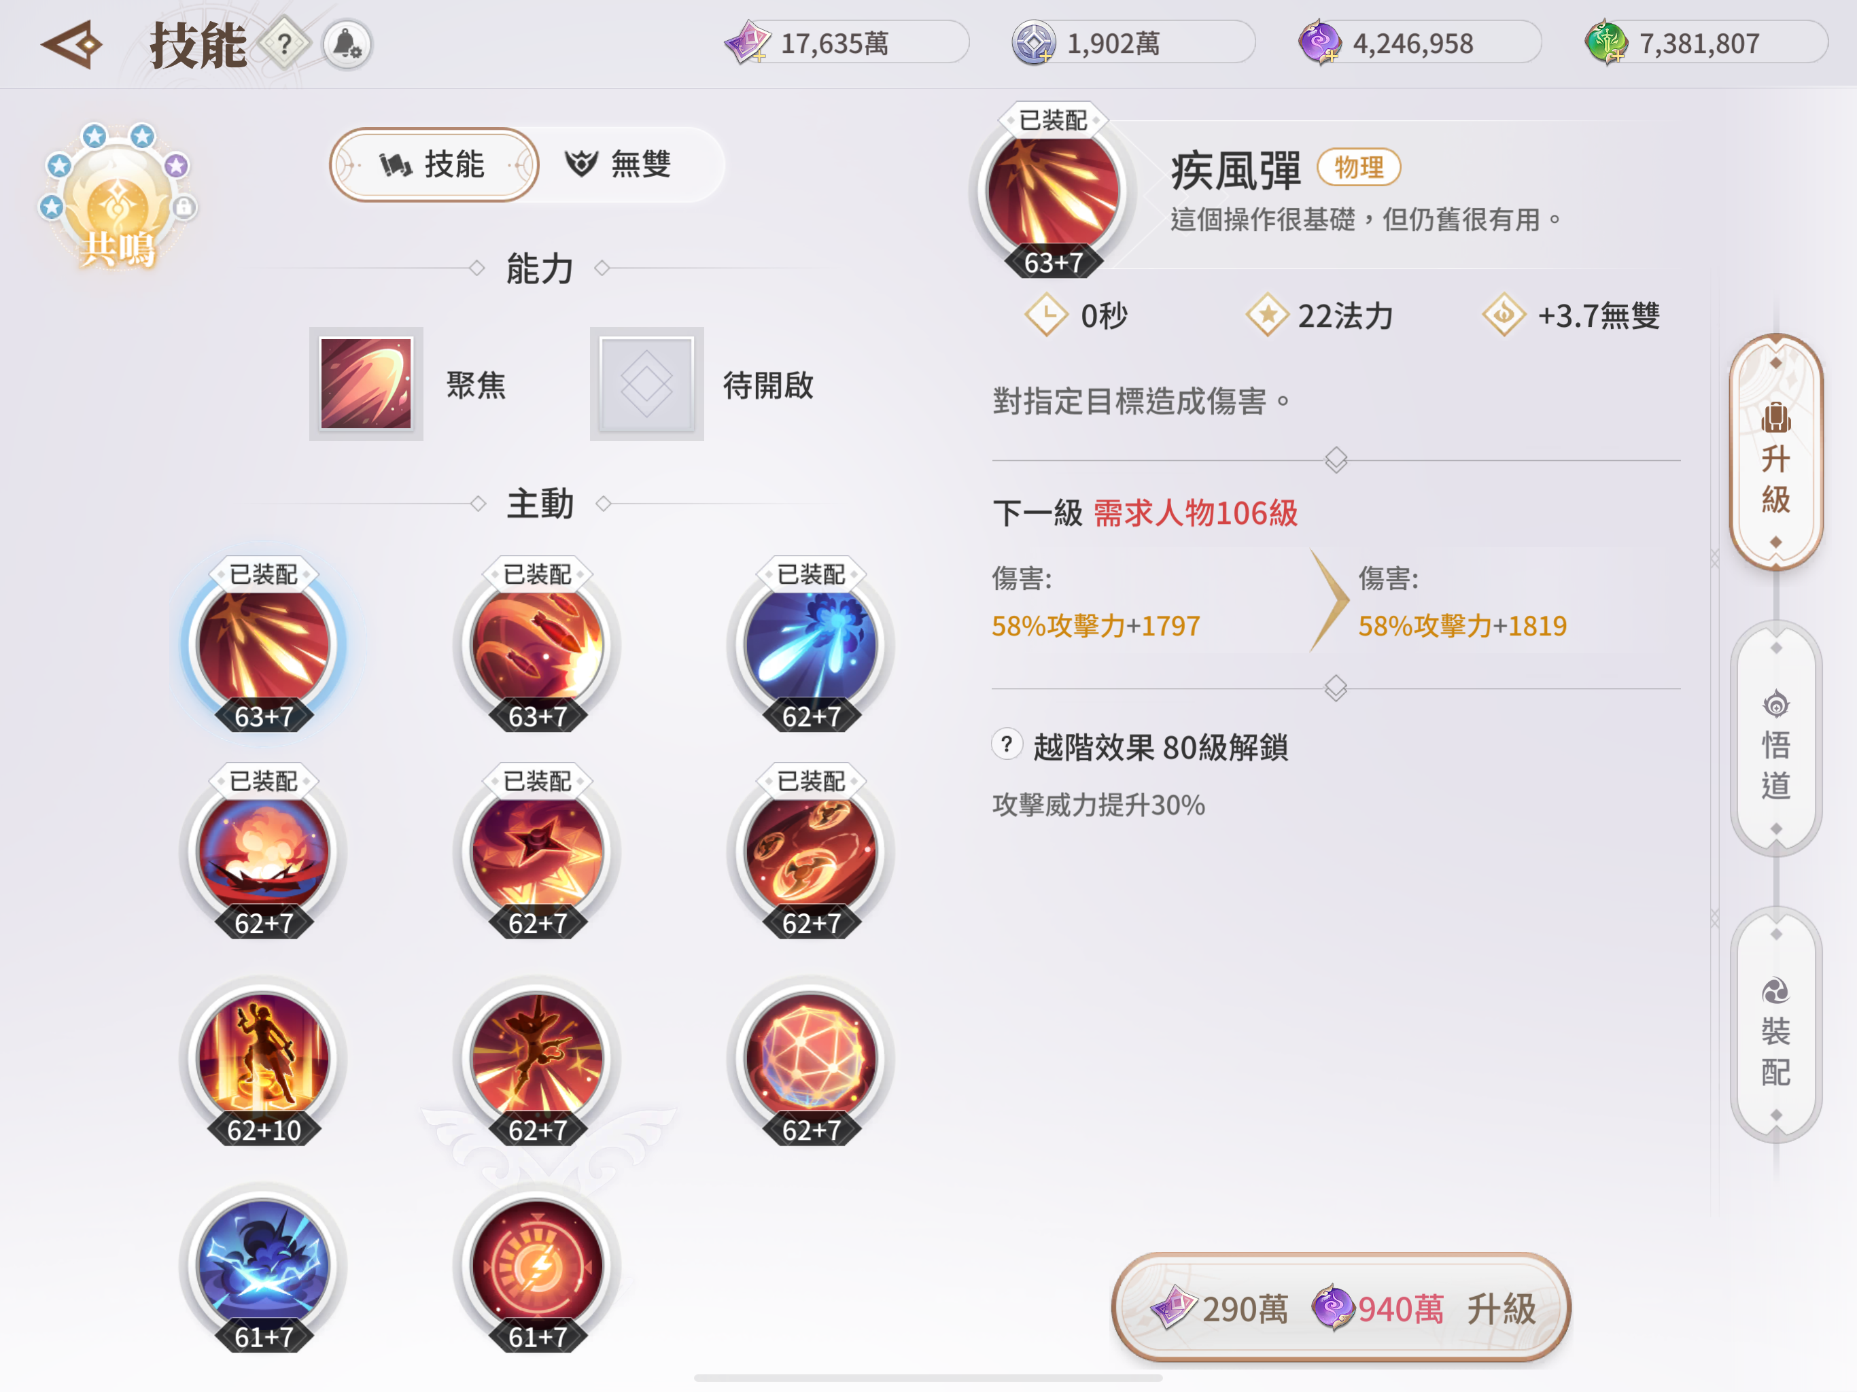1857x1392 pixels.
Task: Open the 悟道 side tab
Action: (x=1775, y=739)
